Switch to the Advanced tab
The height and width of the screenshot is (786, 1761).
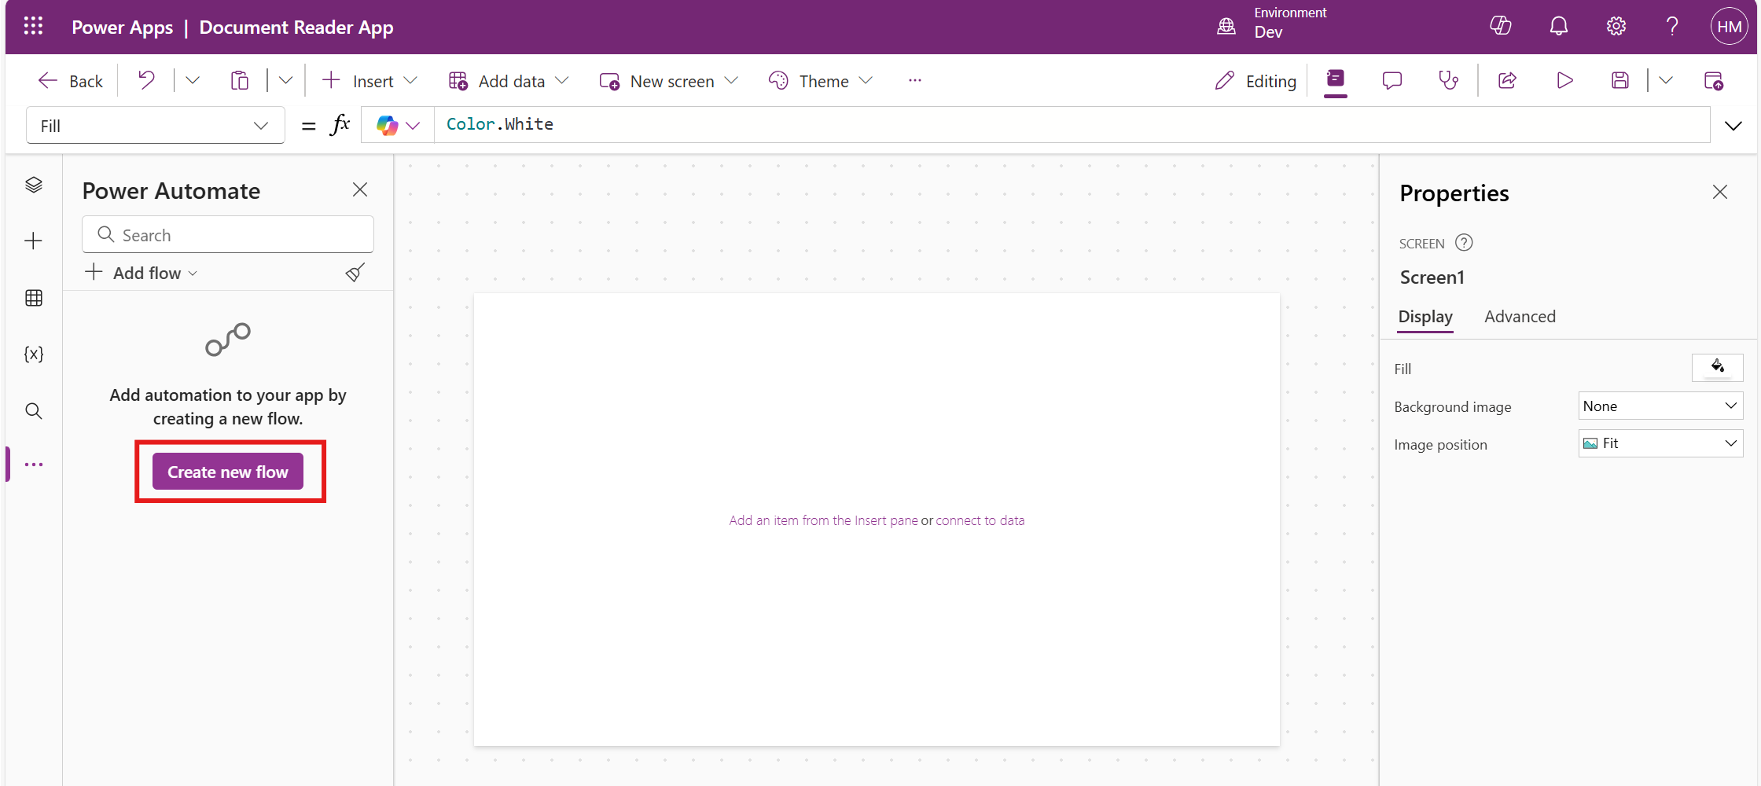coord(1520,317)
